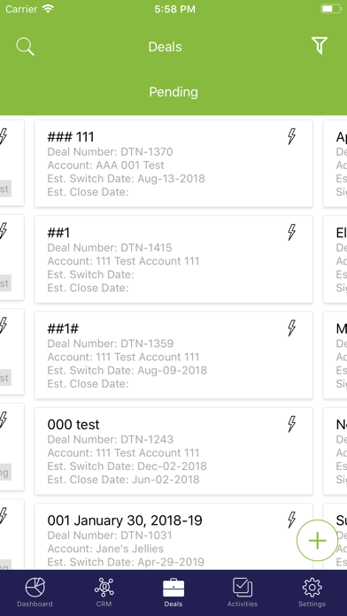Viewport: 347px width, 616px height.
Task: Select the Deals tab in bottom bar
Action: (x=173, y=592)
